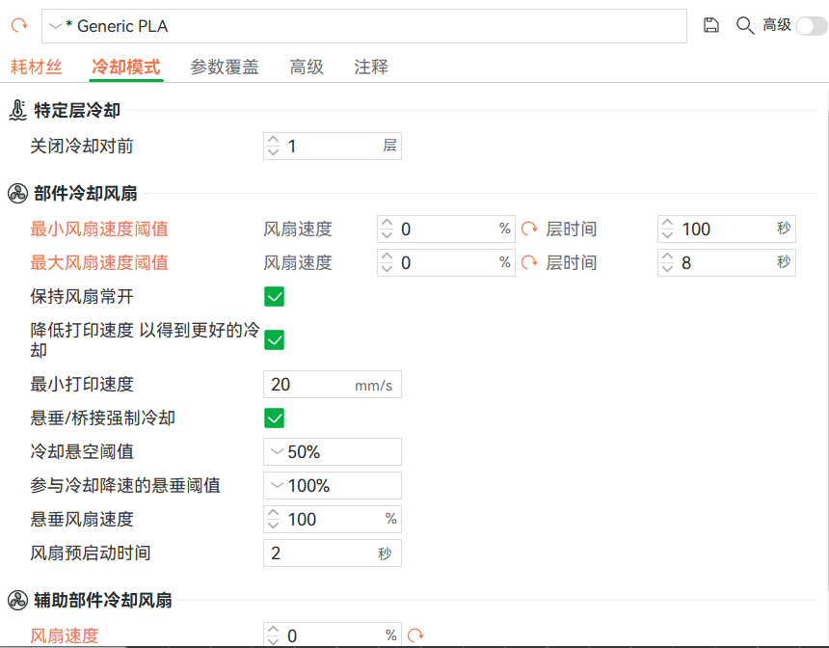Reset 最大风扇速度阈值 fan speed value
This screenshot has height=648, width=829.
pyautogui.click(x=529, y=262)
